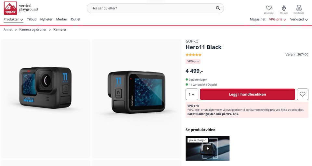
Task: Open the Tilbud menu item
Action: (x=32, y=19)
